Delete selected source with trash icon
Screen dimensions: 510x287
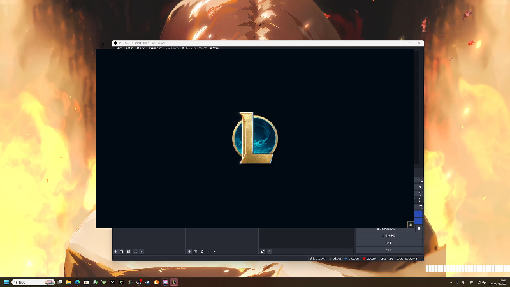196,251
